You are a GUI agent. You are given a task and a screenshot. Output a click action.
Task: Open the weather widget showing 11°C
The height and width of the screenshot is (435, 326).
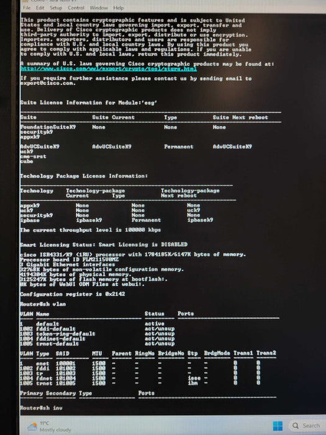click(x=49, y=426)
